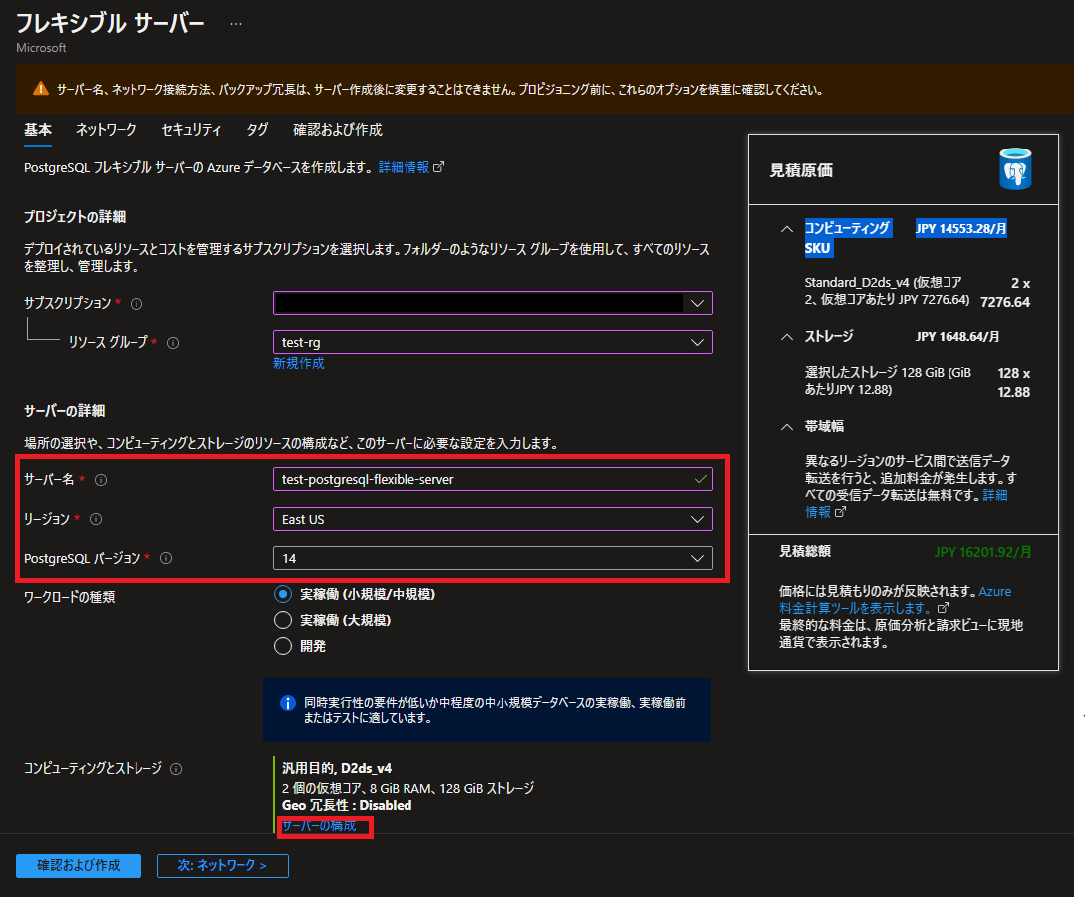Open the リソース グループ dropdown test-rg
The image size is (1085, 897).
[x=492, y=342]
